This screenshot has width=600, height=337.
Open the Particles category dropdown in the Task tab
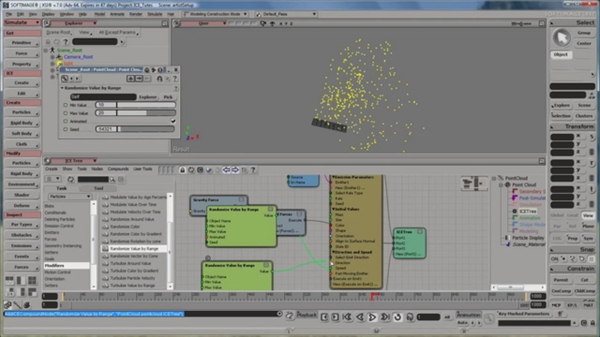point(70,197)
